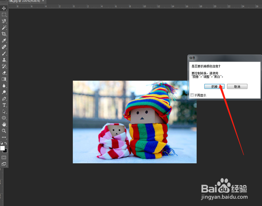
Task: Select the Path Selection tool
Action: pyautogui.click(x=4, y=111)
